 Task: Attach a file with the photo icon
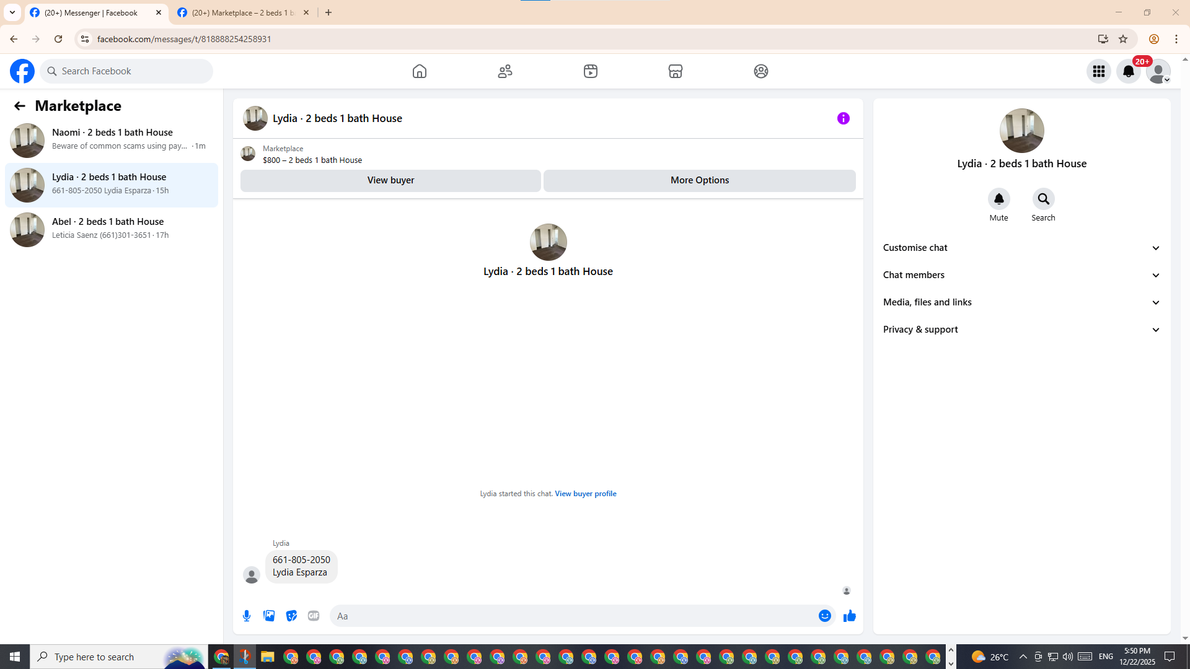tap(269, 616)
